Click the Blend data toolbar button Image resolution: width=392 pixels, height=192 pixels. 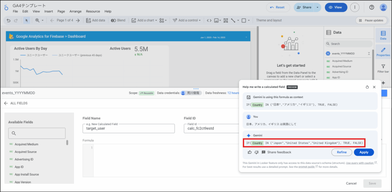coord(118,21)
